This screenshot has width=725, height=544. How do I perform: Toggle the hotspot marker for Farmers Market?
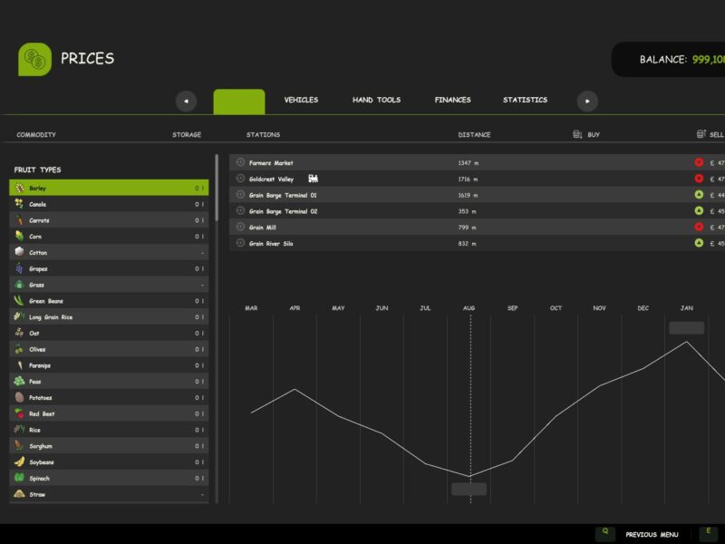[x=240, y=163]
